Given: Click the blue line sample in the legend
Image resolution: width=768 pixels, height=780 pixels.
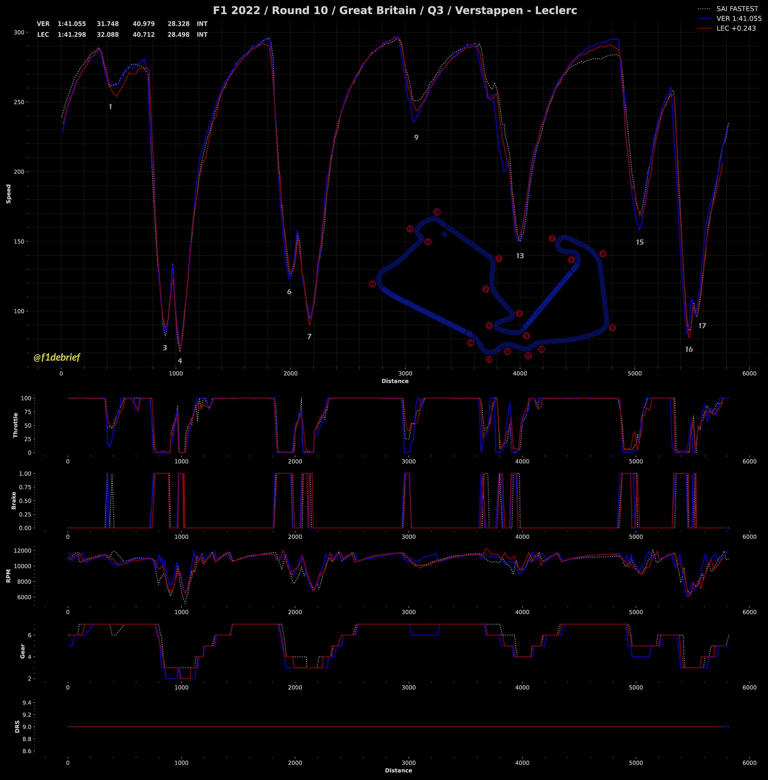Looking at the screenshot, I should (x=704, y=18).
